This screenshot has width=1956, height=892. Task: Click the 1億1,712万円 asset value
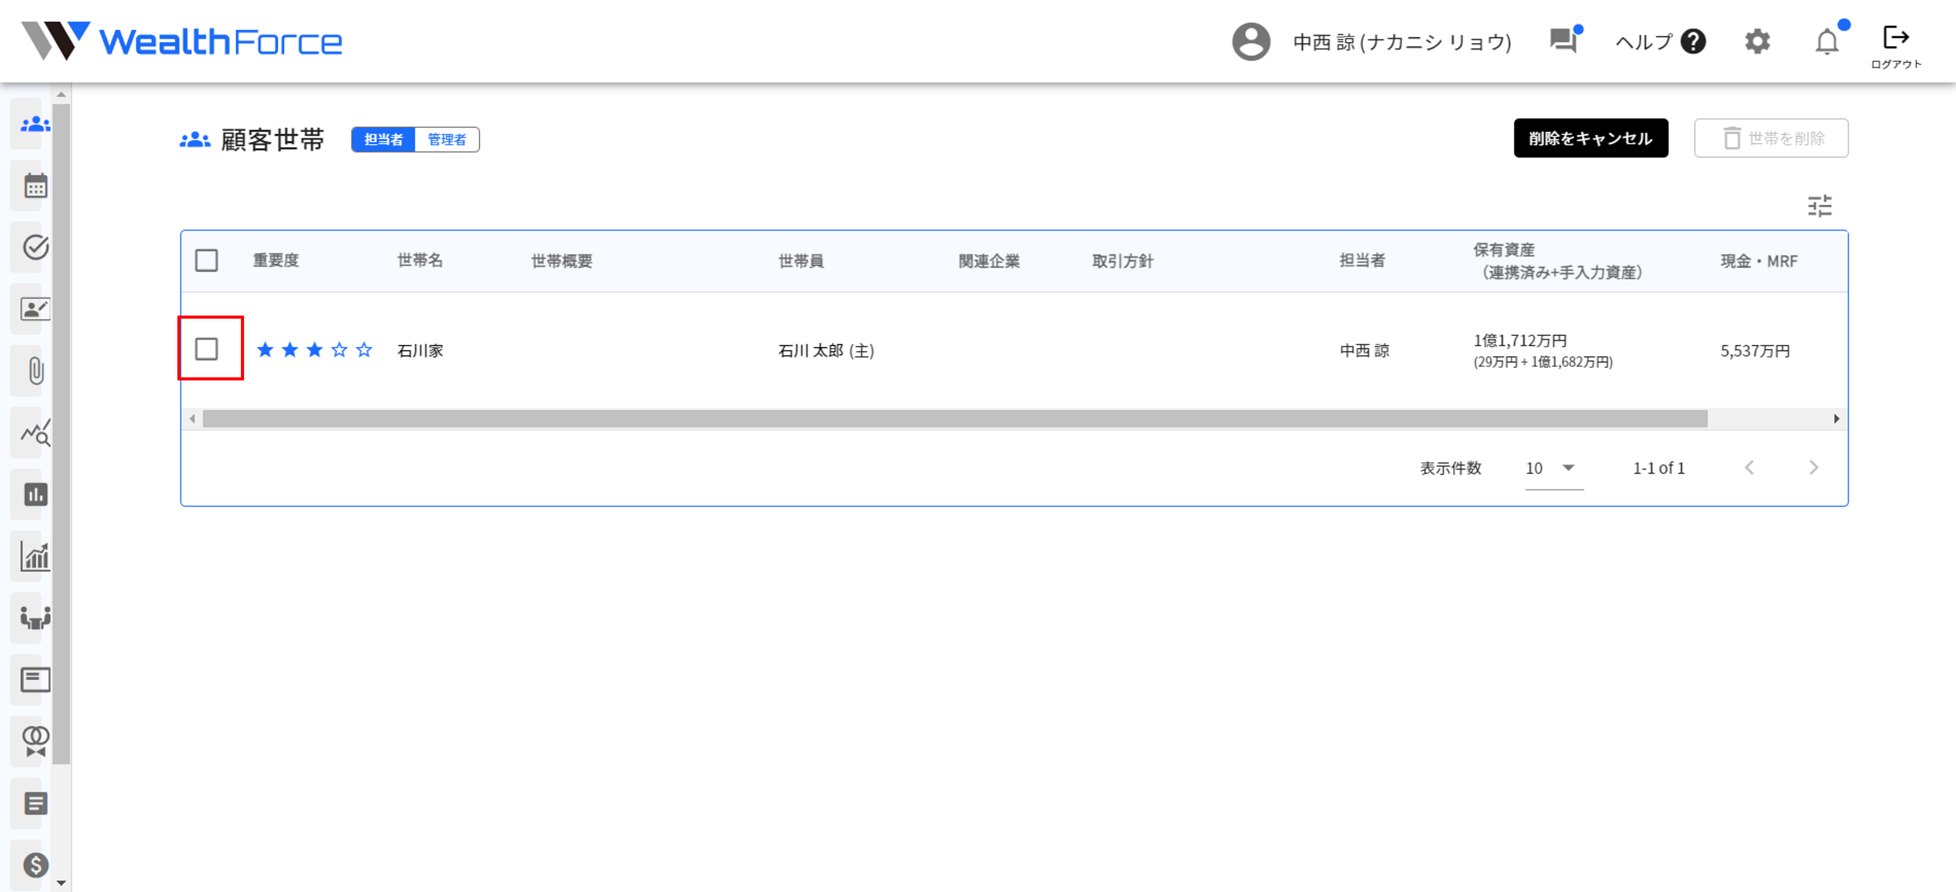(1520, 341)
